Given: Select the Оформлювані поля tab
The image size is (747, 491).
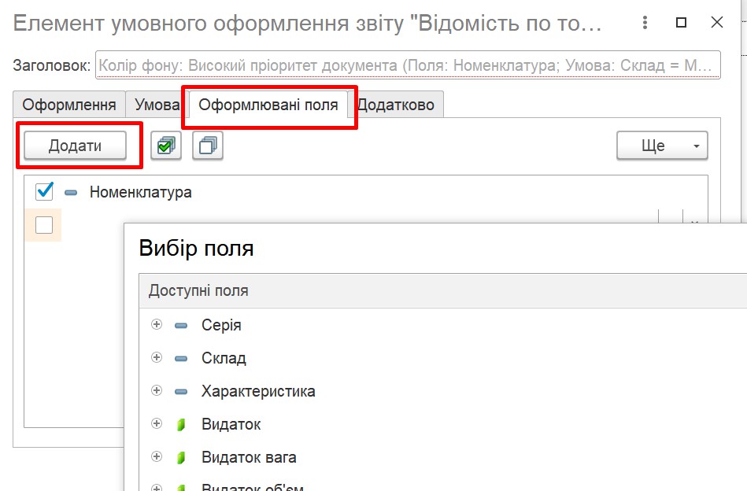Looking at the screenshot, I should pos(268,105).
